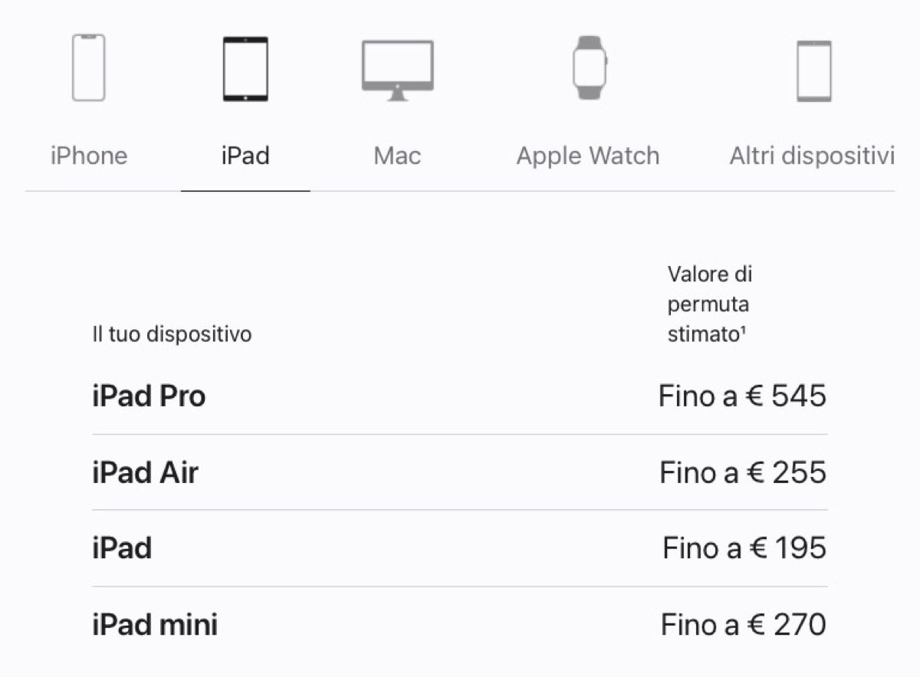The width and height of the screenshot is (920, 677).
Task: Click the Mac desktop monitor icon
Action: (x=397, y=70)
